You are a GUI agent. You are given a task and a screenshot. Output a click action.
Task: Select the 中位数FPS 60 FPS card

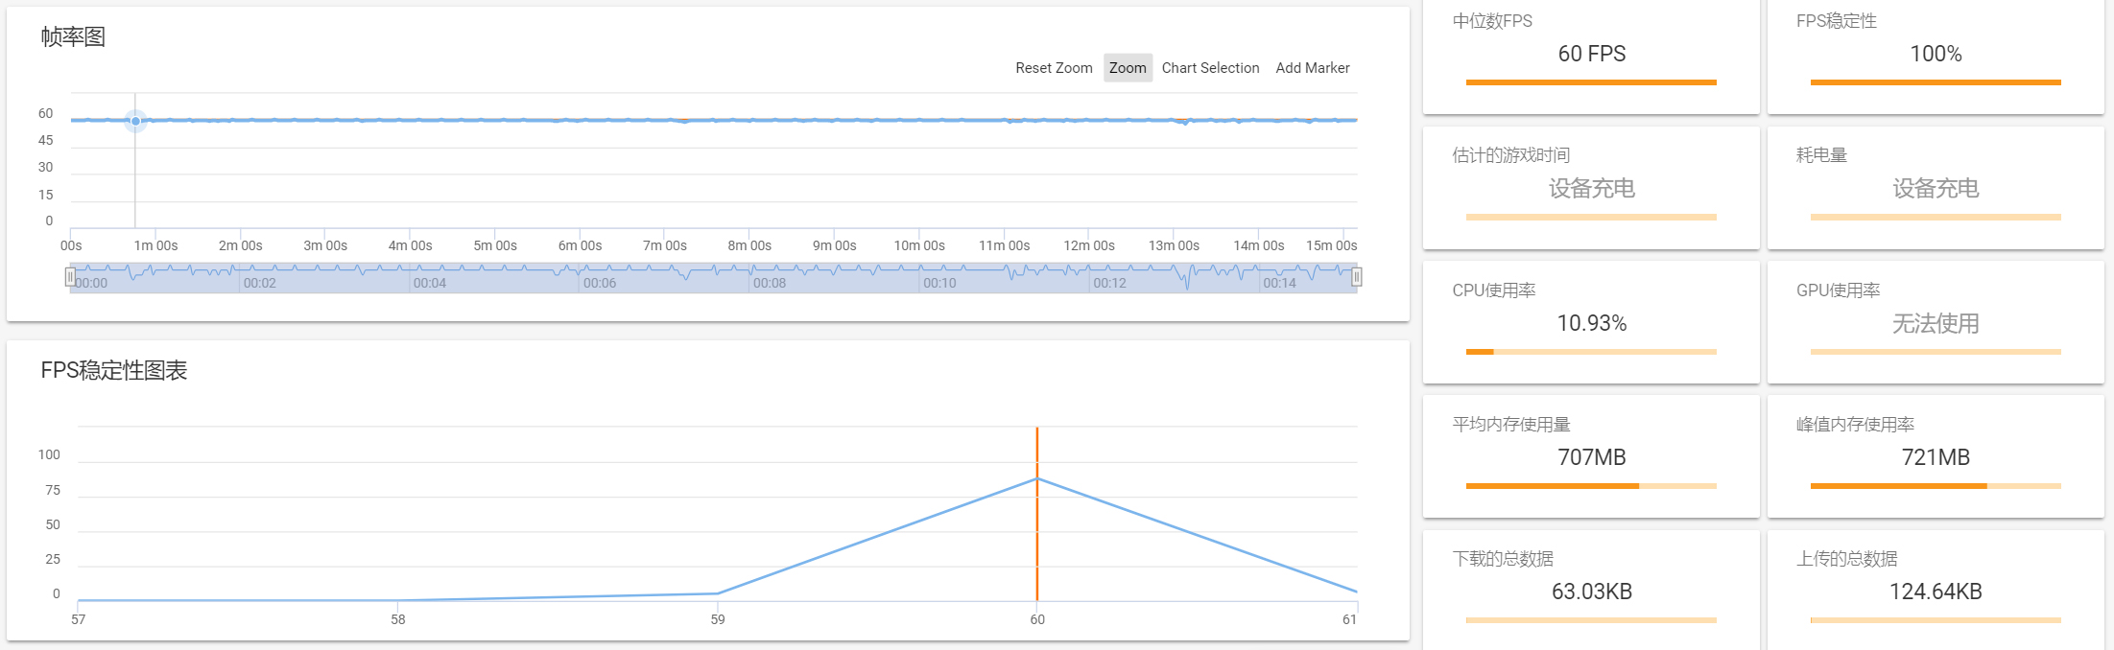[x=1591, y=58]
